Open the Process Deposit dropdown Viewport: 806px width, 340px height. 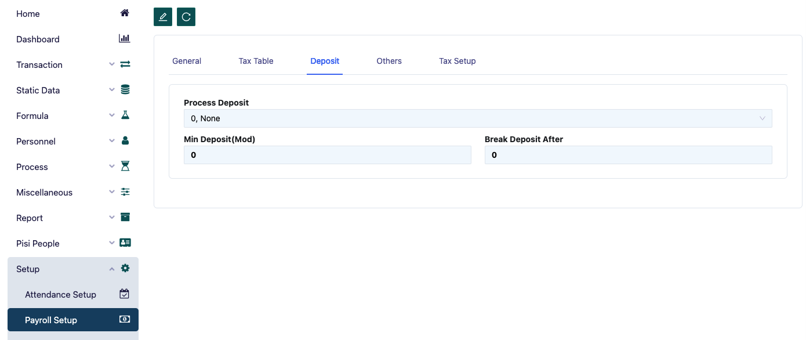[478, 118]
